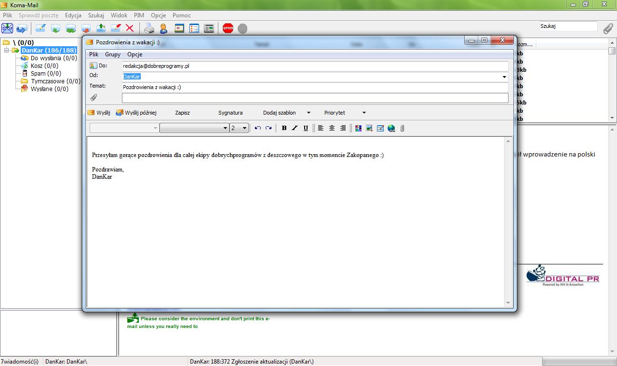Click the globe hyperlink icon in compose toolbar
The width and height of the screenshot is (617, 366).
tap(391, 128)
